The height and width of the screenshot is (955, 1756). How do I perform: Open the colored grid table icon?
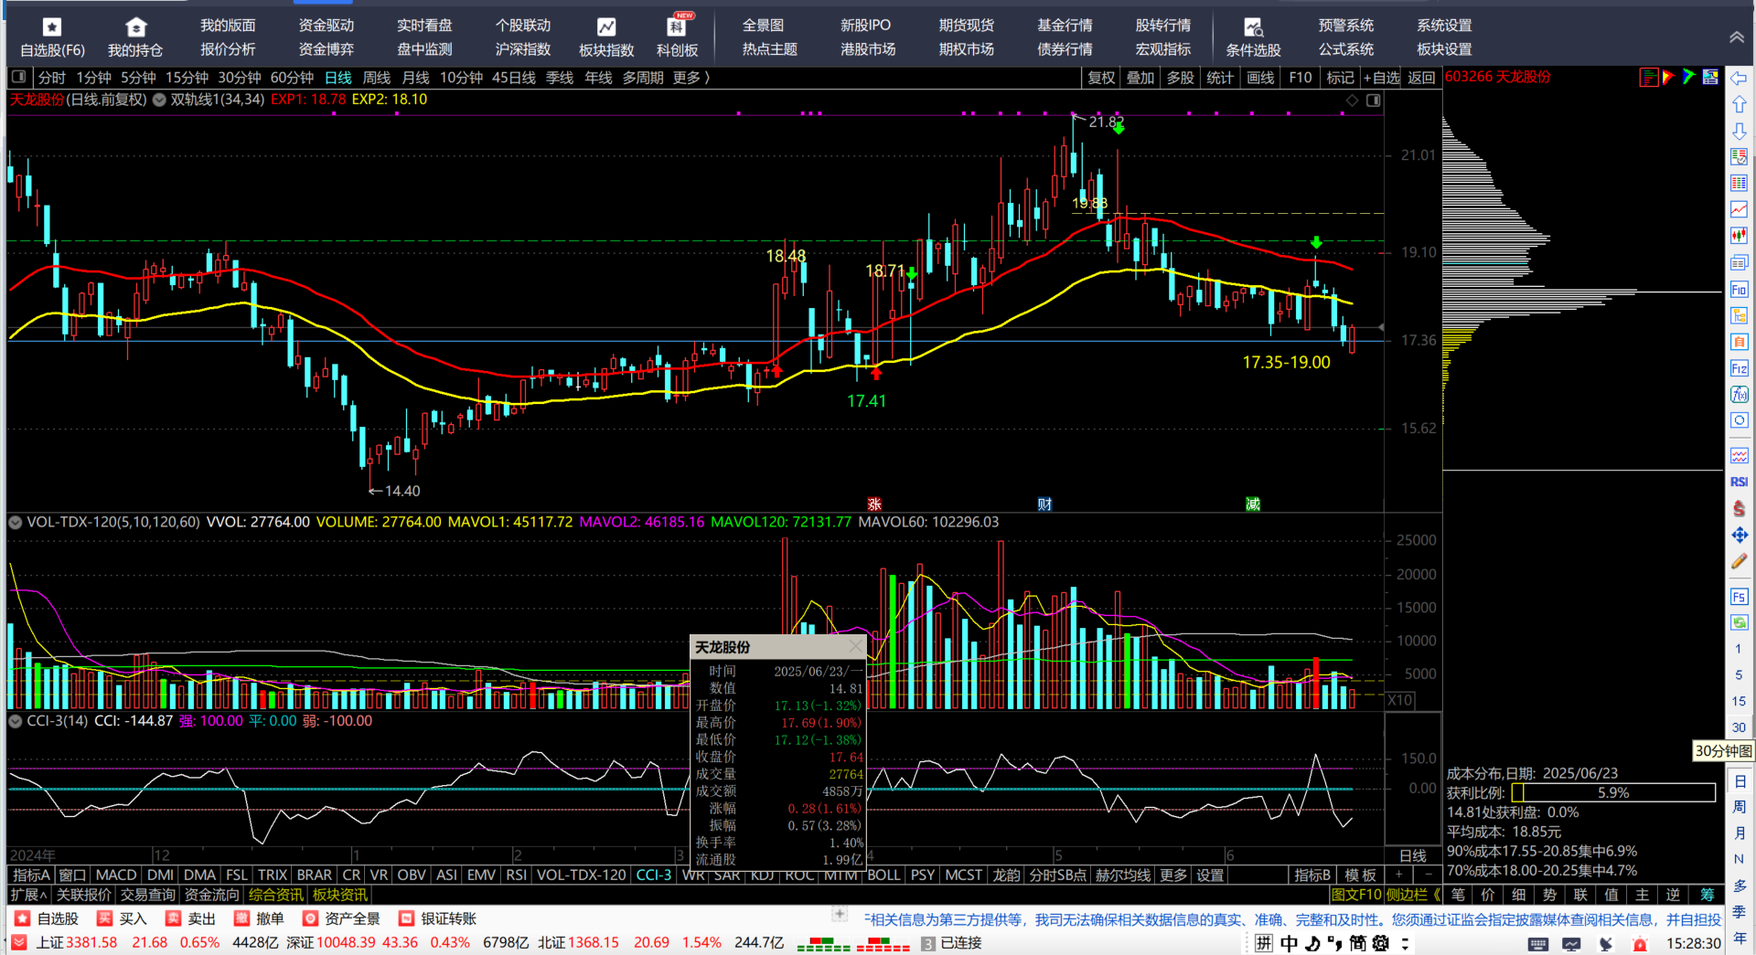click(x=1739, y=183)
